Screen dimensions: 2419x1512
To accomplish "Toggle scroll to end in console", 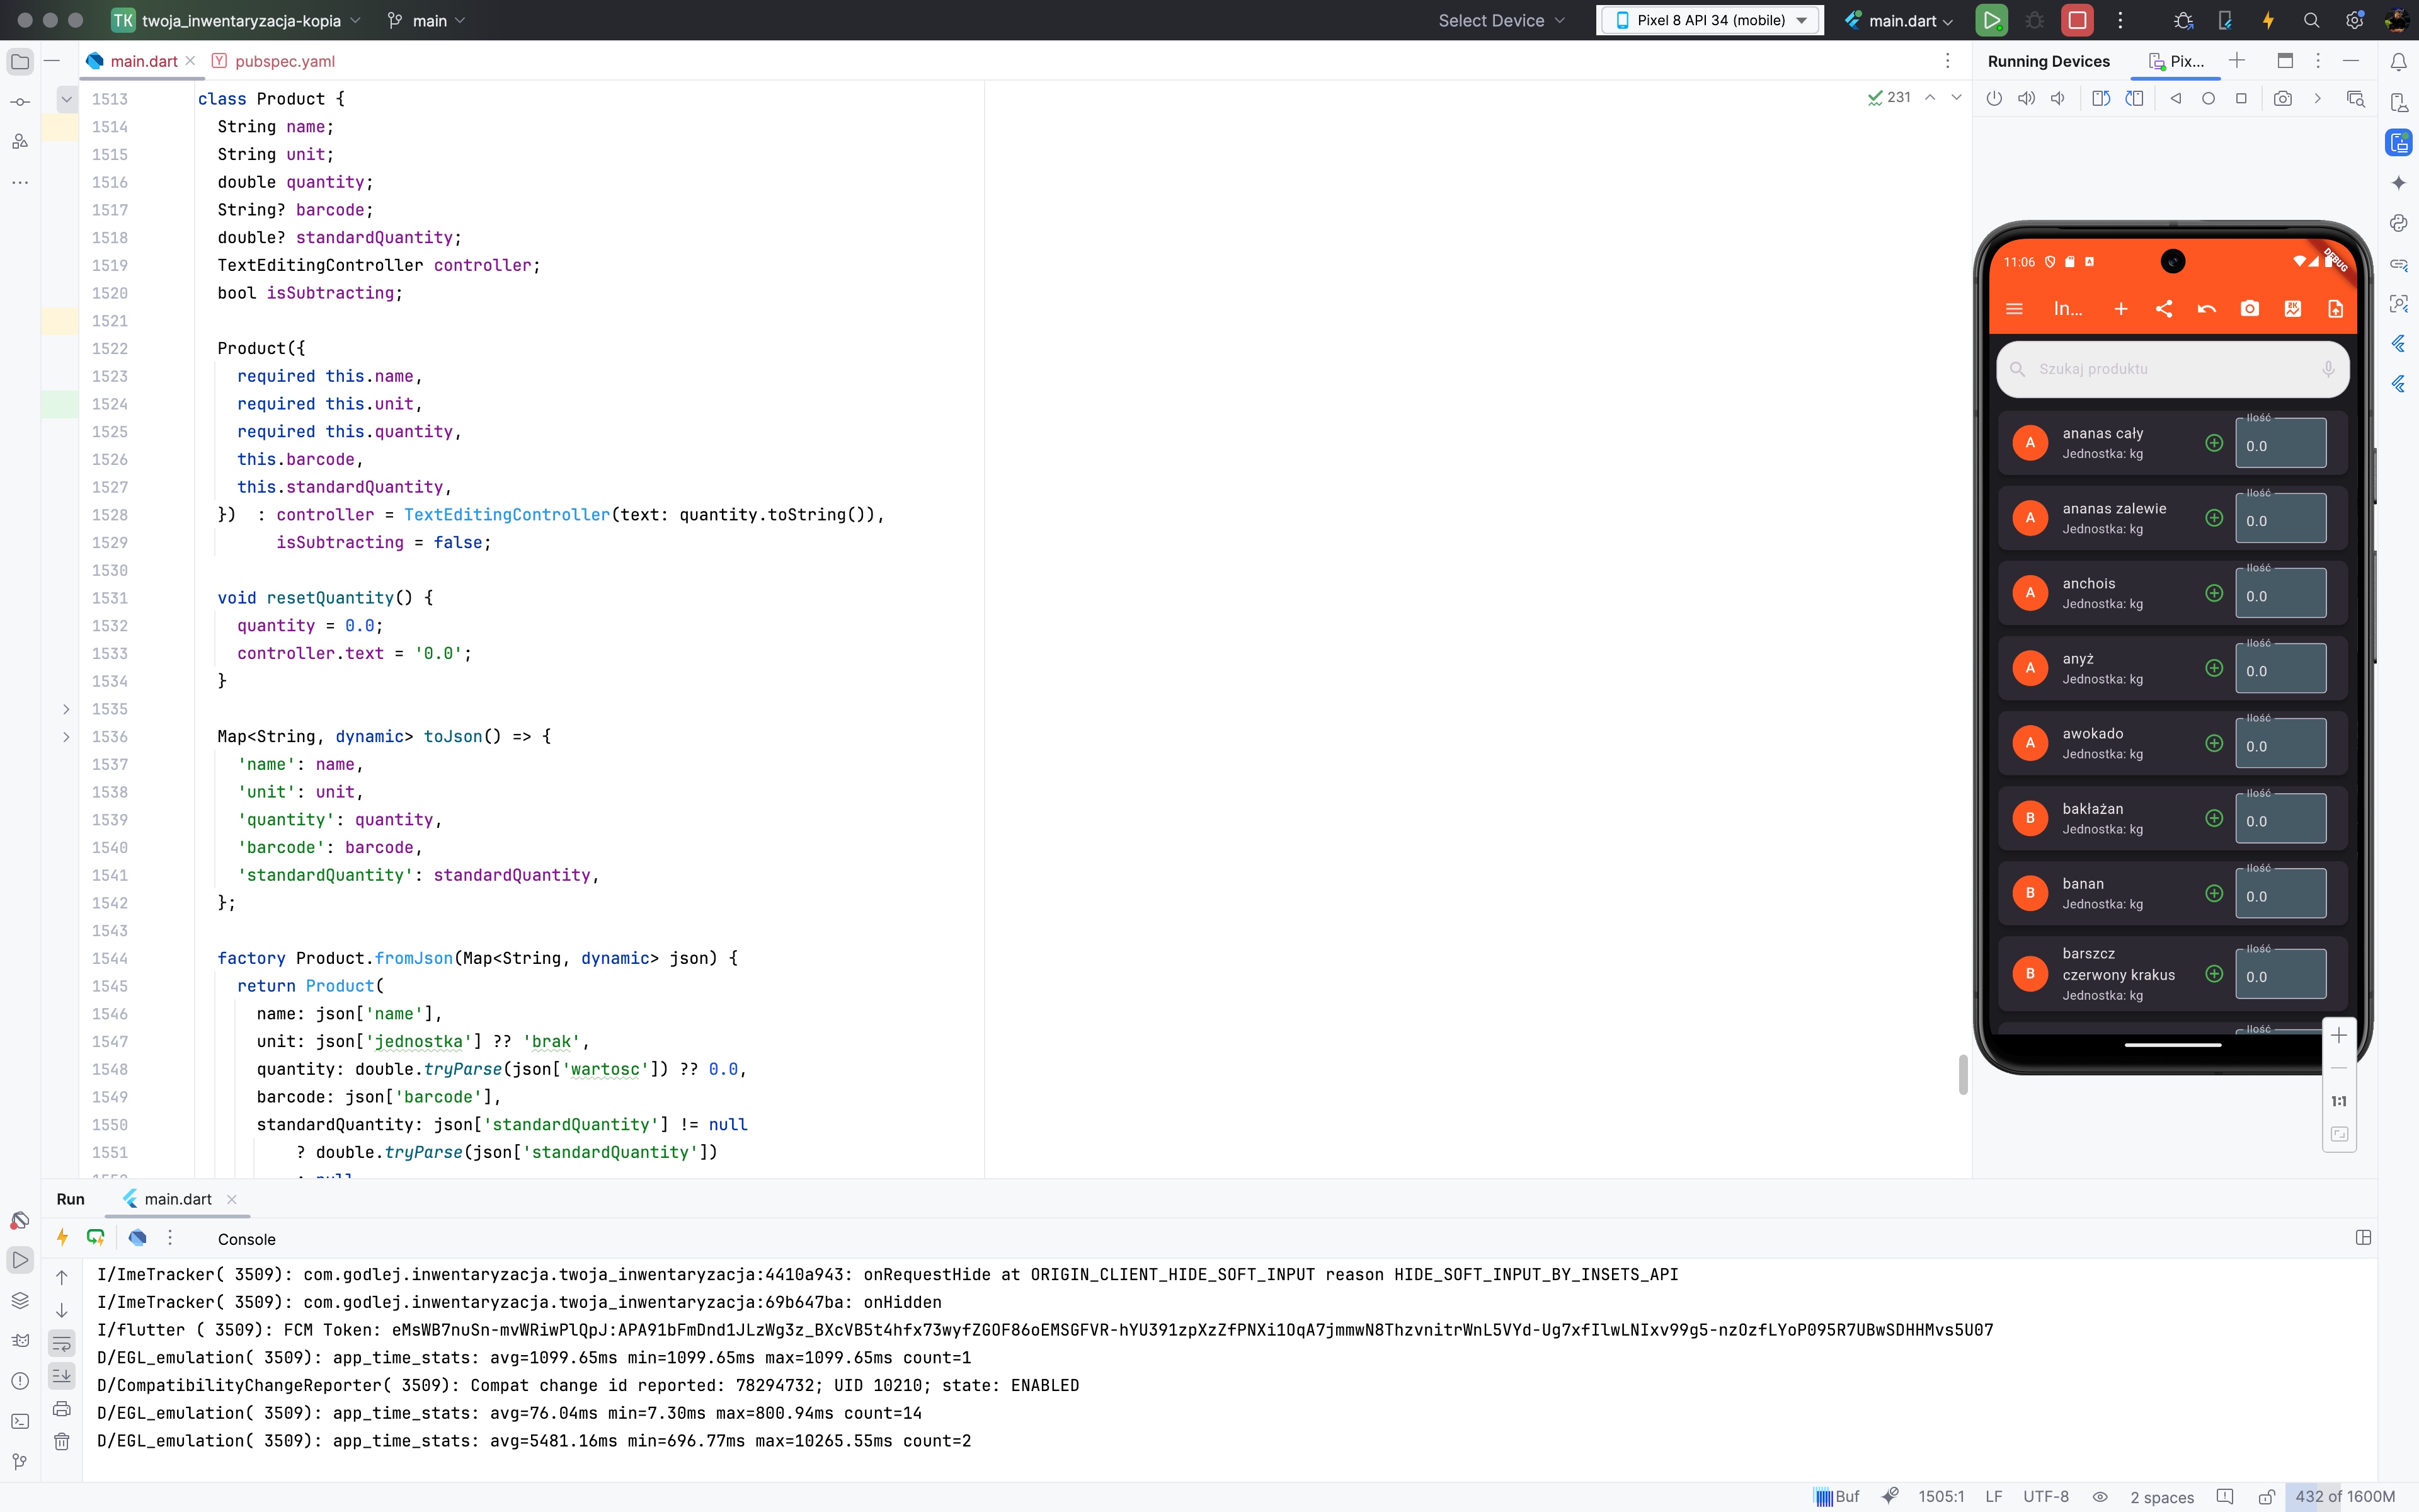I will tap(62, 1376).
